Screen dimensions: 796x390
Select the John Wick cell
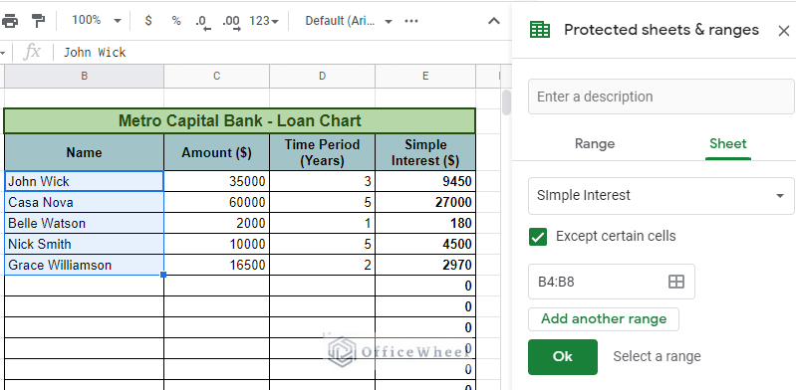click(85, 181)
